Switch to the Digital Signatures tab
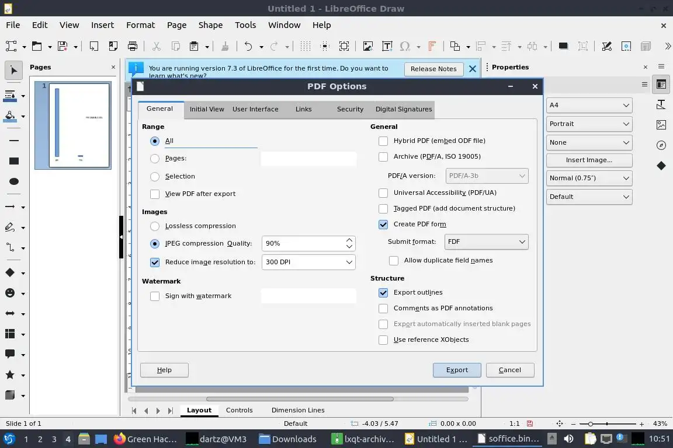 pos(404,109)
